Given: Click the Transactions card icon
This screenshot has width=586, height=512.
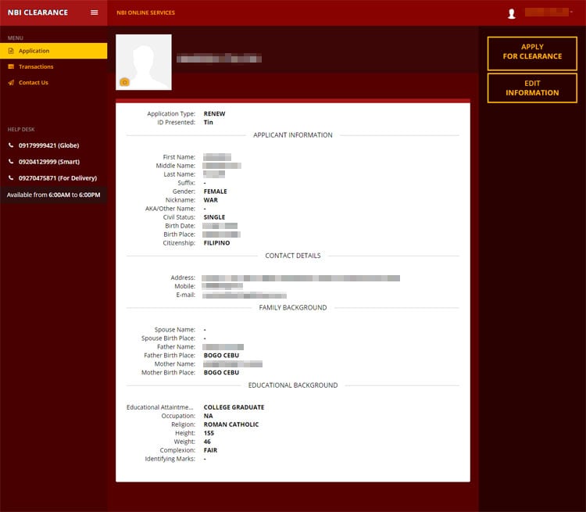Looking at the screenshot, I should (x=11, y=66).
